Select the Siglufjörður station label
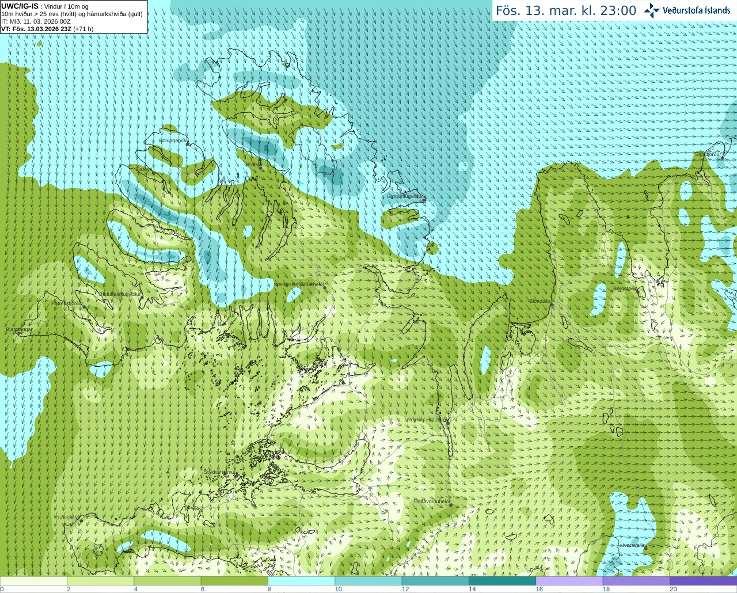The image size is (737, 593). point(708,154)
